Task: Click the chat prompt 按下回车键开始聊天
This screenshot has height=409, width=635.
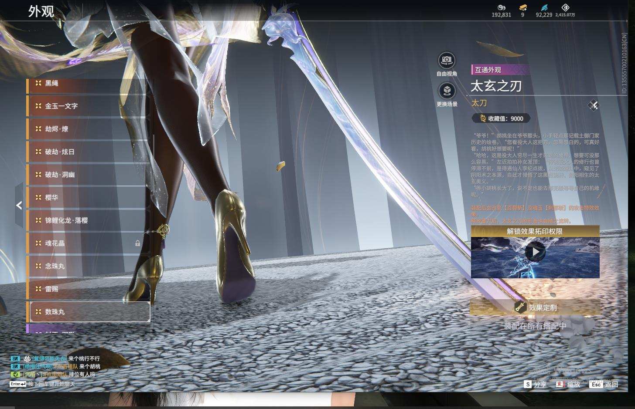Action: pyautogui.click(x=51, y=384)
